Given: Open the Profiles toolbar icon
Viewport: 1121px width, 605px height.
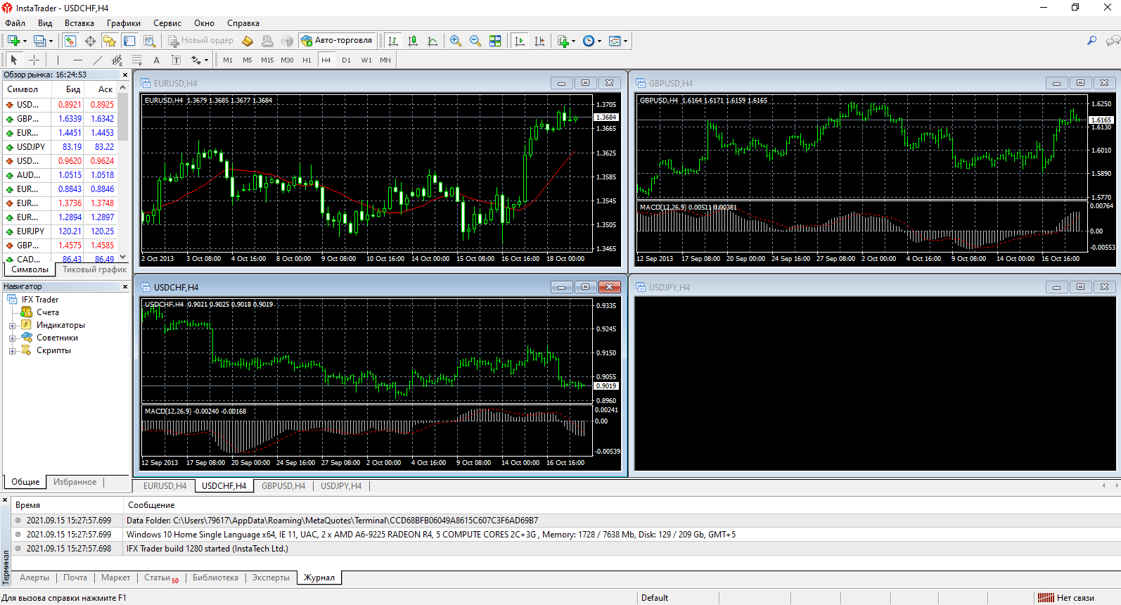Looking at the screenshot, I should (x=39, y=41).
